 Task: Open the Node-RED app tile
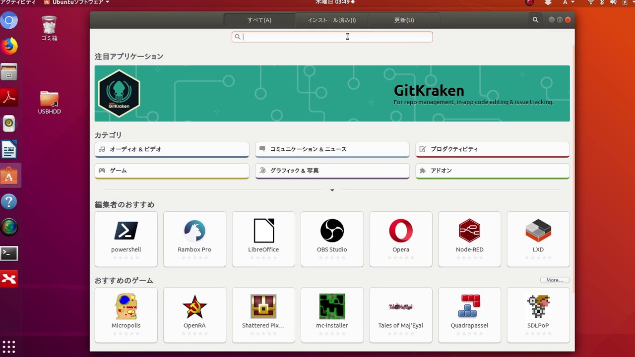(x=469, y=239)
